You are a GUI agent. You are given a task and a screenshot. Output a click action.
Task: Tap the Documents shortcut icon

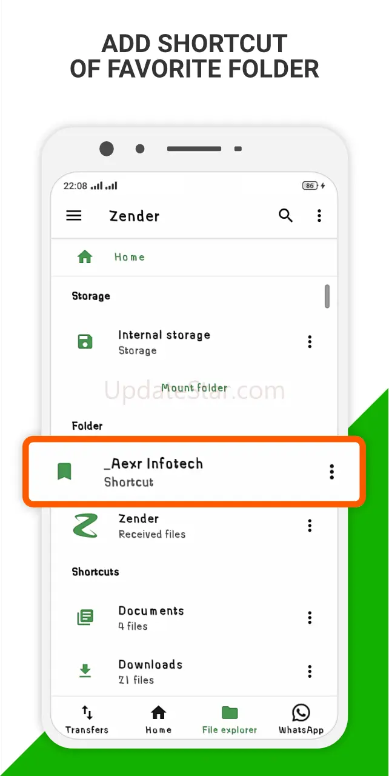(85, 618)
